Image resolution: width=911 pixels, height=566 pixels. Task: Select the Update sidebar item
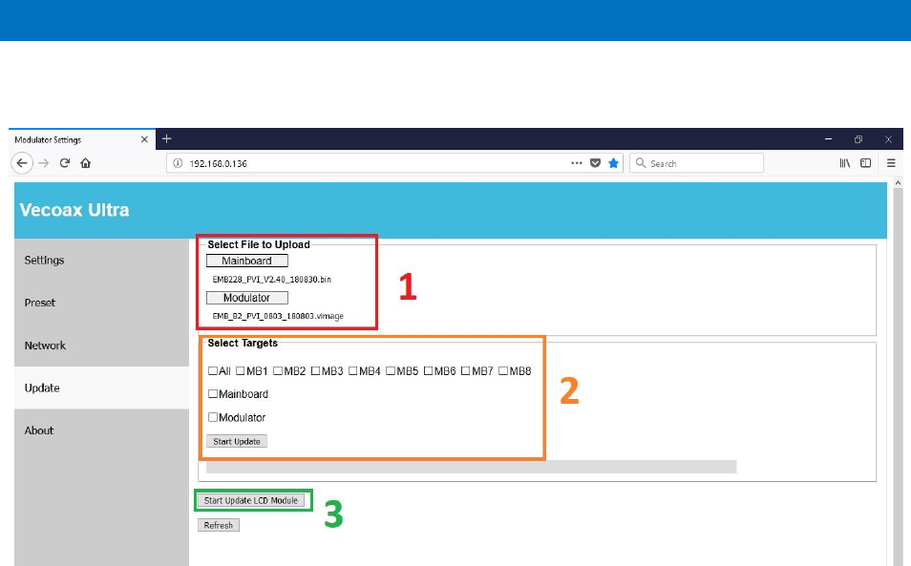101,388
